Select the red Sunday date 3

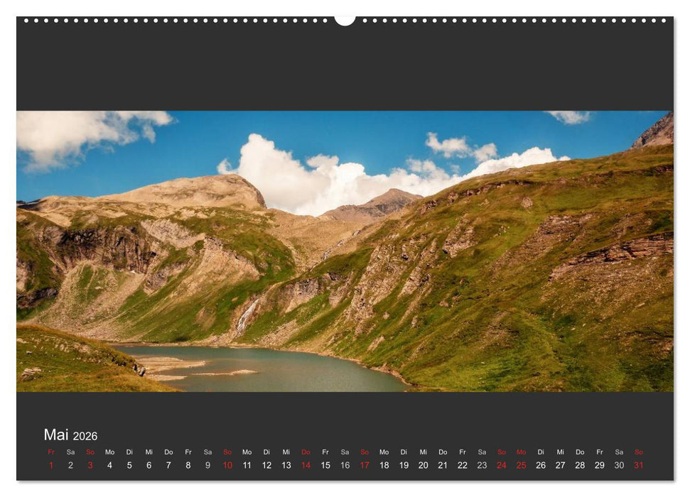point(88,466)
